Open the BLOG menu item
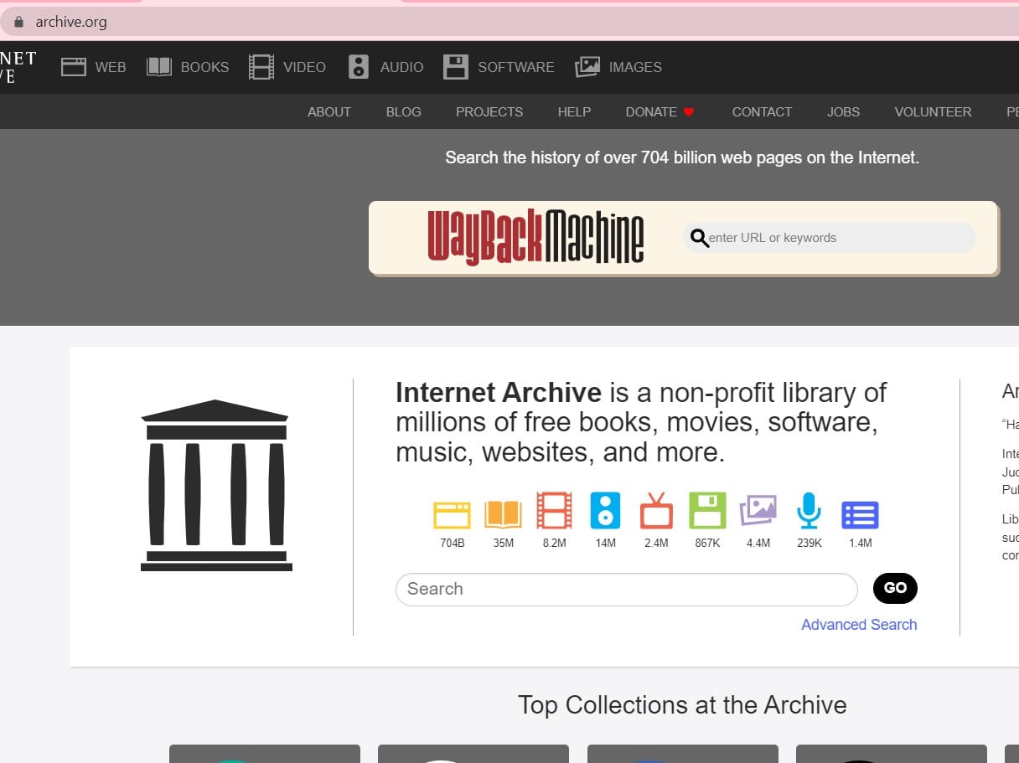This screenshot has height=763, width=1019. pos(404,112)
